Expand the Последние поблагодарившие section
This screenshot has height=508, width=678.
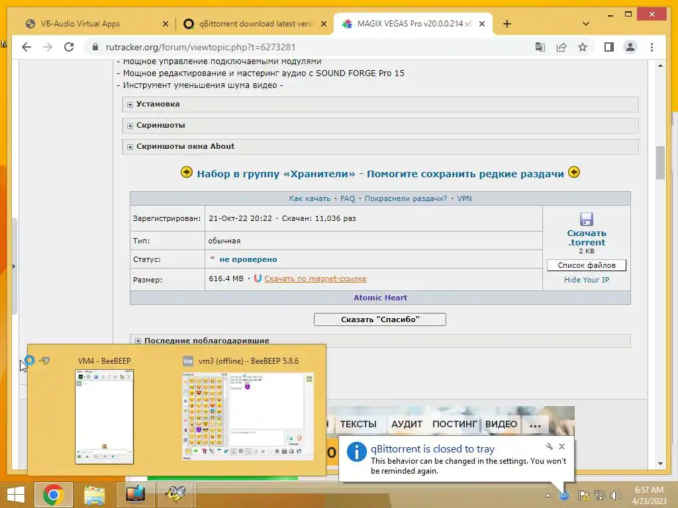click(380, 341)
